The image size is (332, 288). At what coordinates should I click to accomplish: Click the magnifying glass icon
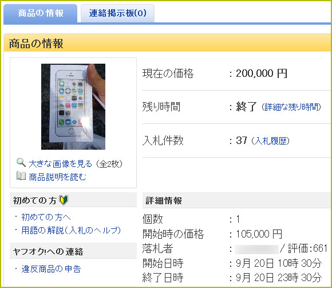click(21, 162)
